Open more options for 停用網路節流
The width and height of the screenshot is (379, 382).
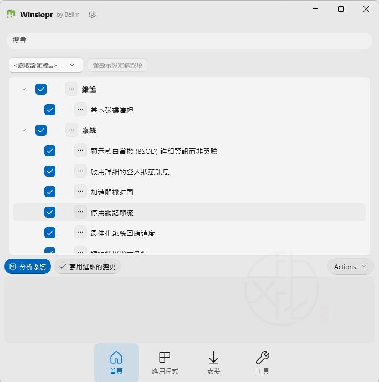coord(80,212)
